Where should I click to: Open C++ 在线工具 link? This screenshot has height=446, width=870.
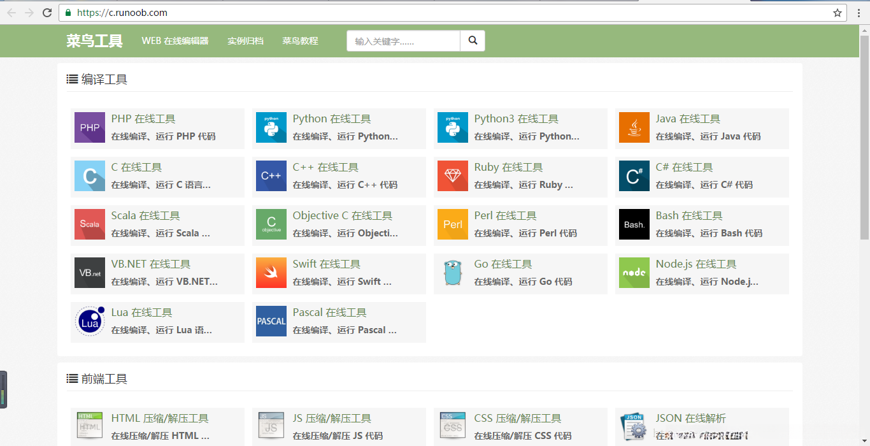tap(325, 167)
